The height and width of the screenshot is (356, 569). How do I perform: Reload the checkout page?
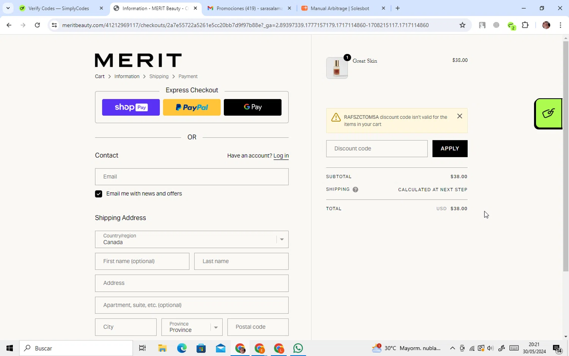[37, 25]
